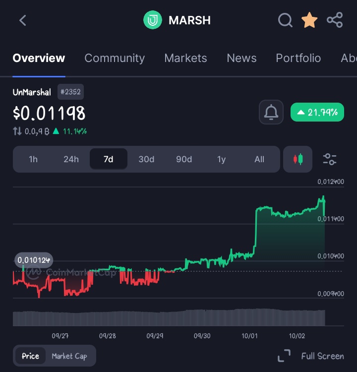The height and width of the screenshot is (372, 357).
Task: Tap the $0.01198 price value
Action: 49,113
